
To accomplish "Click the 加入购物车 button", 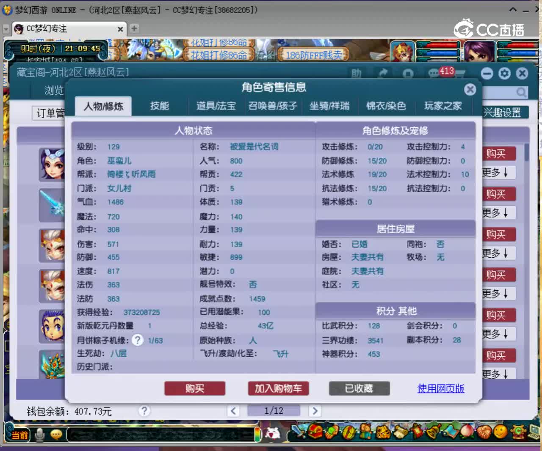I will click(x=278, y=388).
